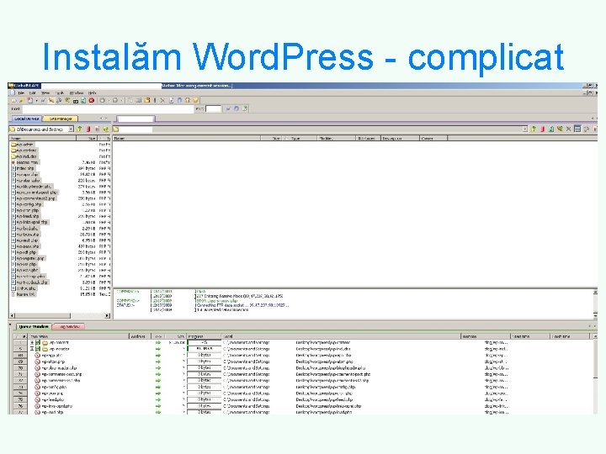Screen dimensions: 606x454
Task: Click the Port input field
Action: click(x=213, y=108)
